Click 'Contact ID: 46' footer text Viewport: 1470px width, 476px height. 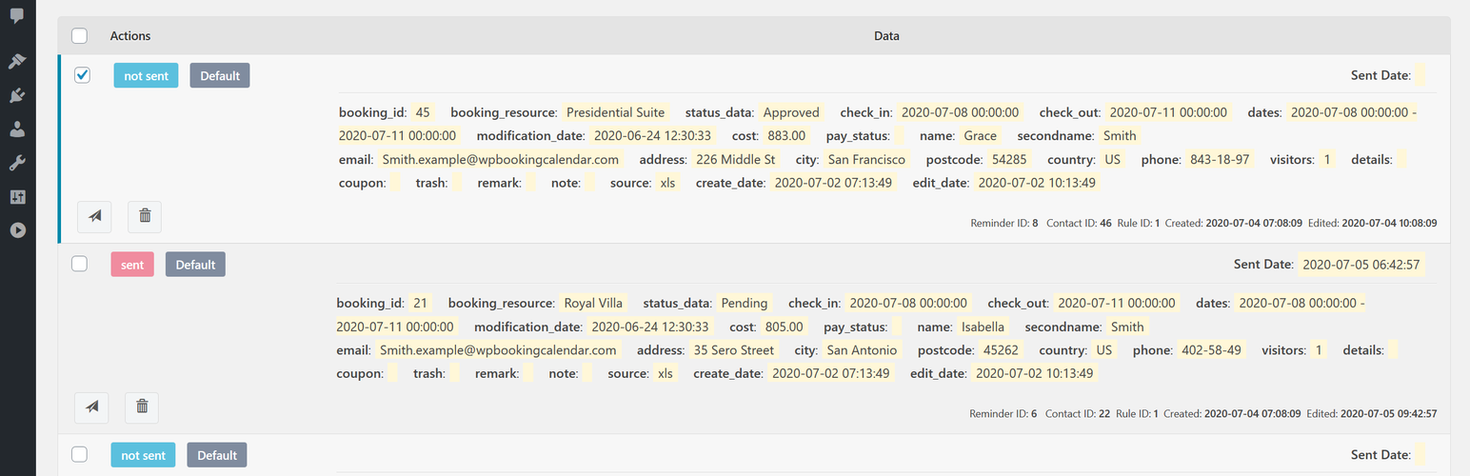tap(1080, 223)
